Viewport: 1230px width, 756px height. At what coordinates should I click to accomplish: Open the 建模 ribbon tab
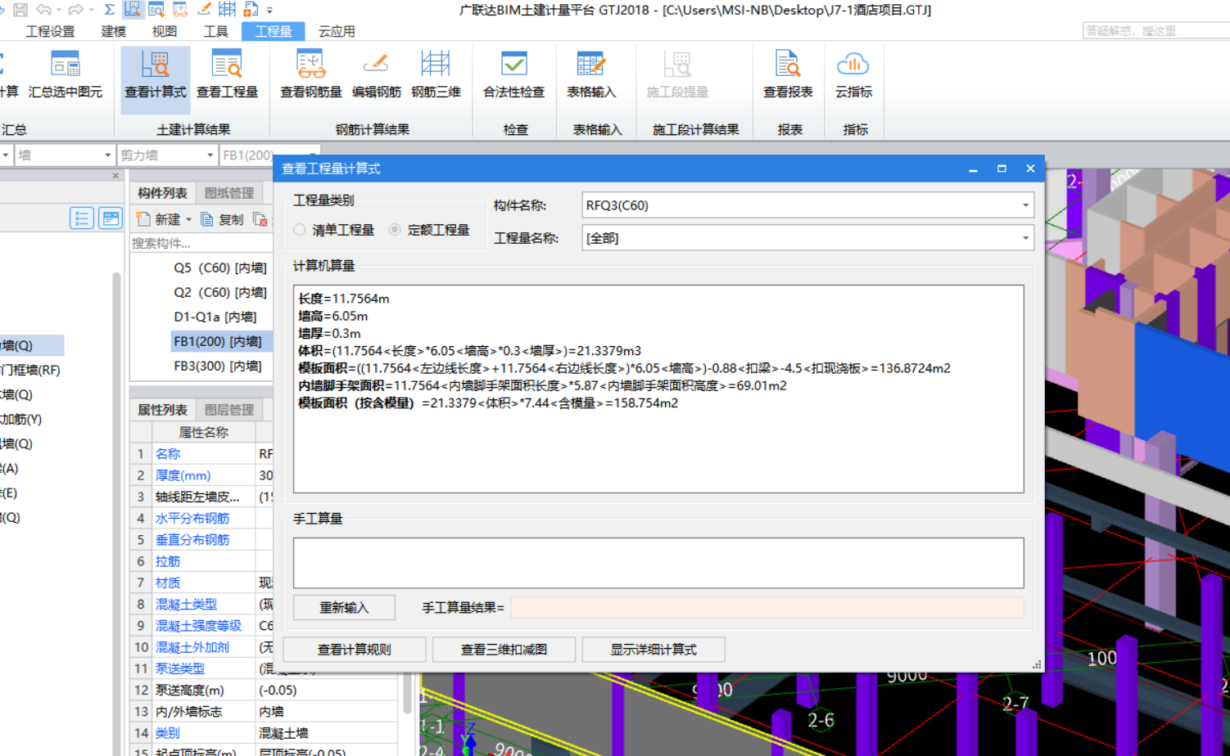(x=114, y=31)
